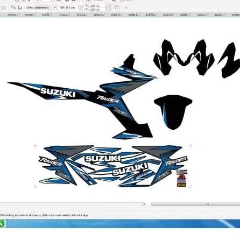Switch to the sirius s document tab
Screen dimensions: 240x240
point(65,15)
